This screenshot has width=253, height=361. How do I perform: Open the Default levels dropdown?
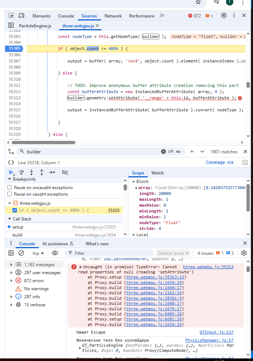point(173,253)
